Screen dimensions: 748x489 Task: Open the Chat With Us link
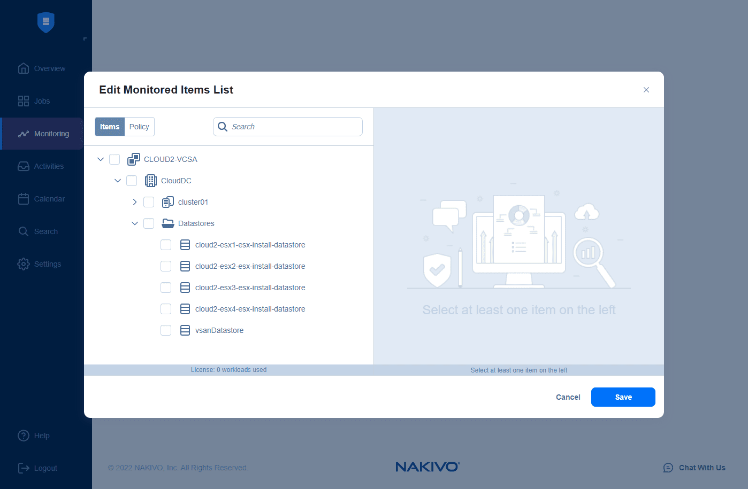pyautogui.click(x=702, y=468)
